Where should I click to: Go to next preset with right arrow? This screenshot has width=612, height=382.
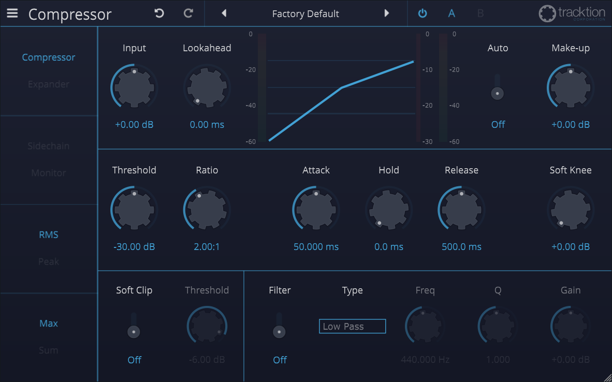coord(386,13)
